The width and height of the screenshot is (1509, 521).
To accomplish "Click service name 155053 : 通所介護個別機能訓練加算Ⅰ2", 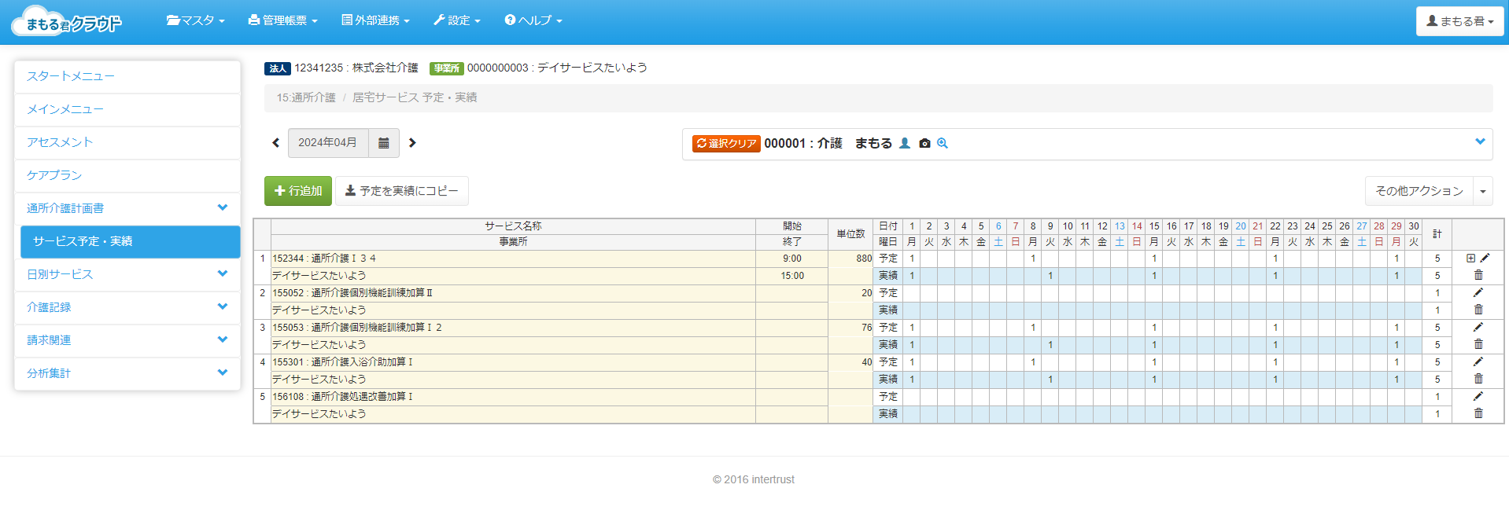I will pyautogui.click(x=357, y=328).
